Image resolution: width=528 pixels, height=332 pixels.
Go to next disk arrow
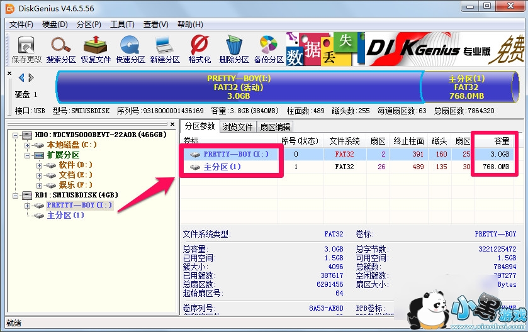pyautogui.click(x=31, y=78)
